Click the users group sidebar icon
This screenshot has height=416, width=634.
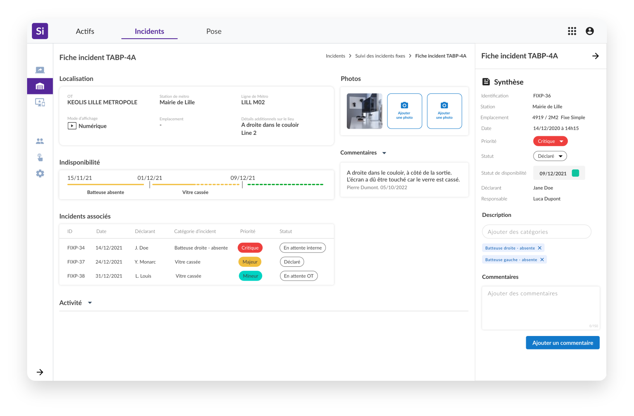point(40,141)
